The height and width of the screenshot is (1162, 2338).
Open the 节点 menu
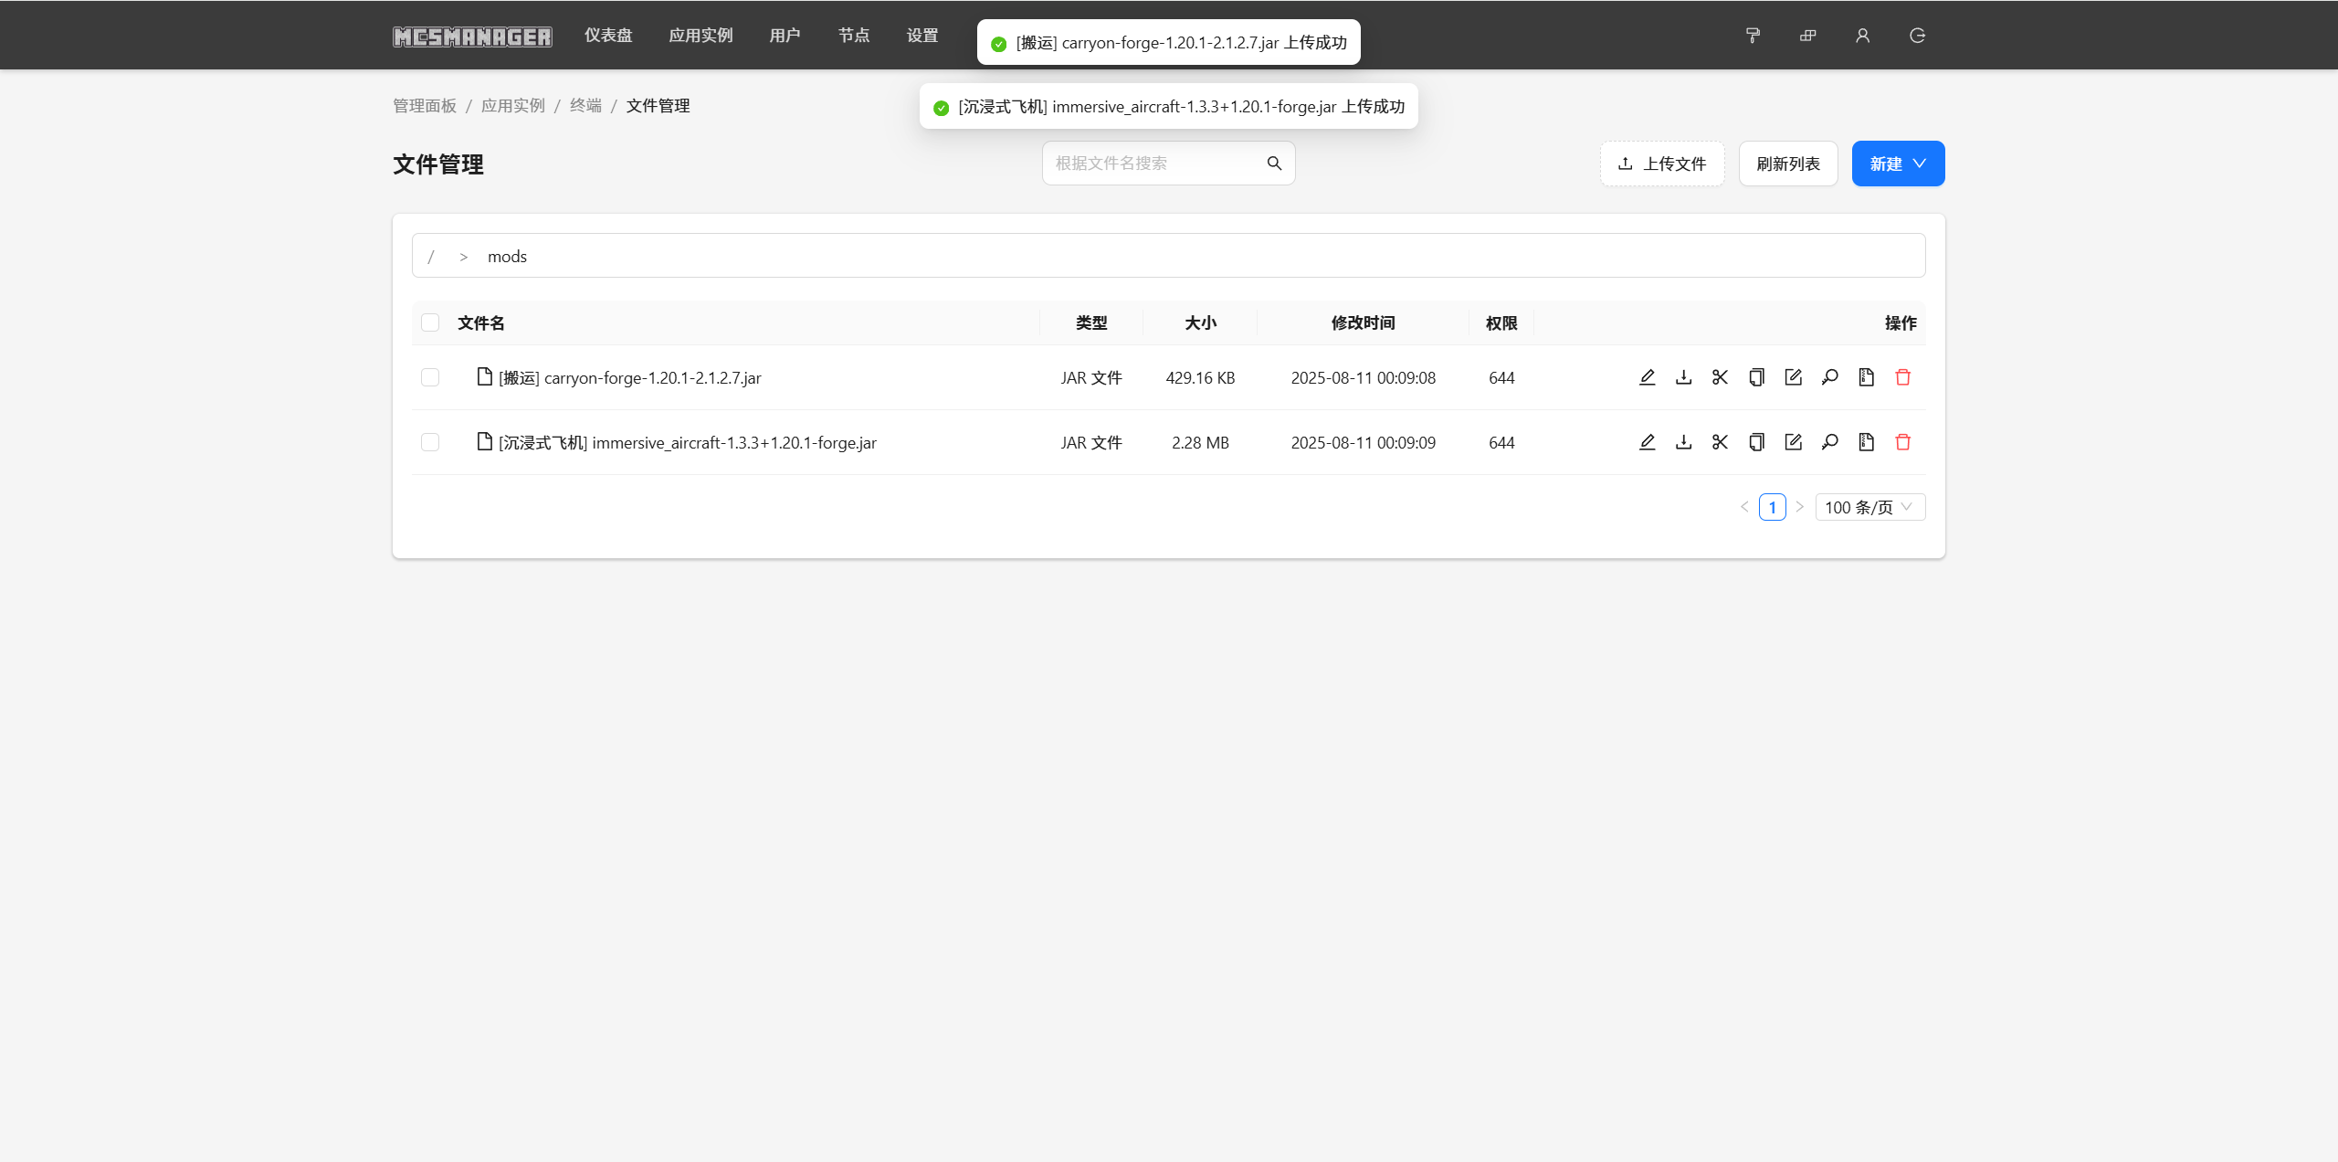click(x=854, y=36)
